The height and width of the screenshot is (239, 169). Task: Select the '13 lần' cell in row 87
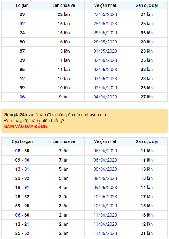64,51
